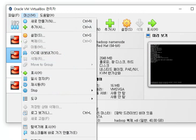This screenshot has height=140, width=196.
Task: Click the Red Hat (64-bit) text
Action: coord(108,46)
